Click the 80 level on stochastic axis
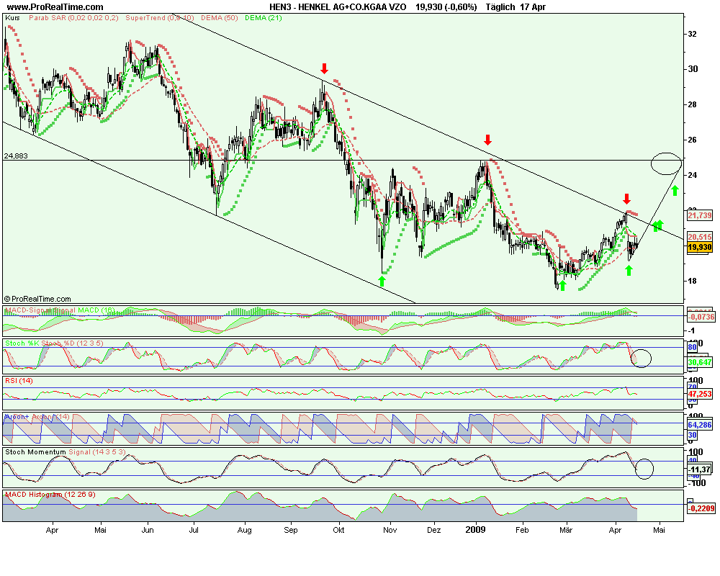720x576 pixels. click(x=692, y=348)
